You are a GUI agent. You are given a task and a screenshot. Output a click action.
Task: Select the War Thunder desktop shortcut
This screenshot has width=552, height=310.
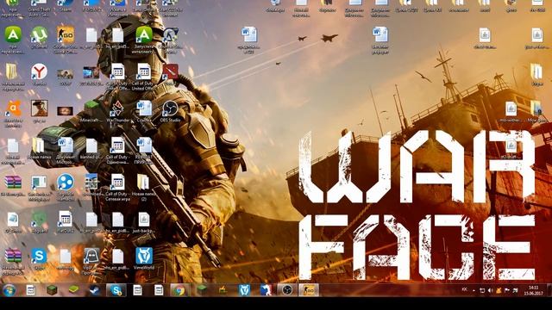117,109
